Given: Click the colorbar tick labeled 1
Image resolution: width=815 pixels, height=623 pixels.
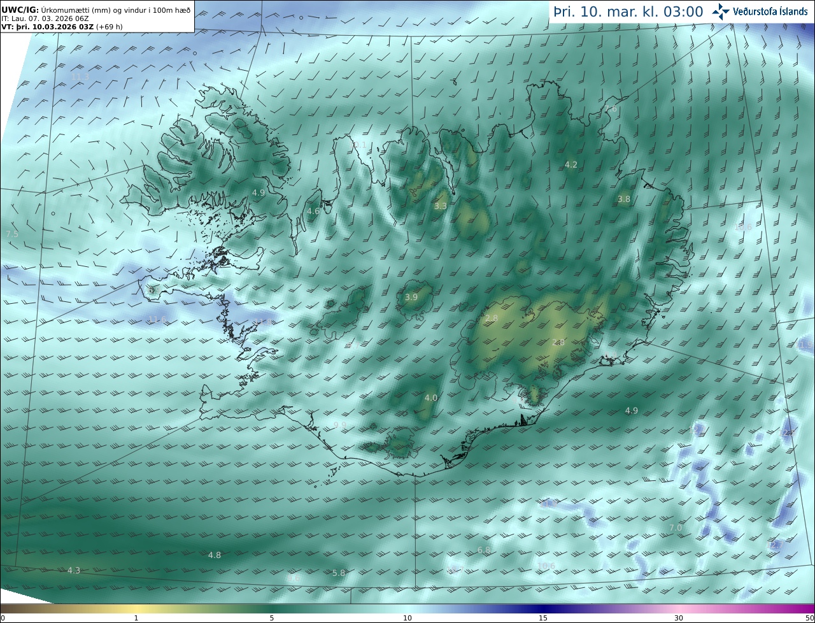Looking at the screenshot, I should (x=136, y=618).
